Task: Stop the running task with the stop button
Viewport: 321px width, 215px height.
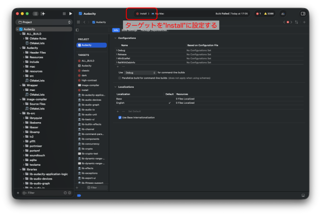Action: [x=64, y=14]
